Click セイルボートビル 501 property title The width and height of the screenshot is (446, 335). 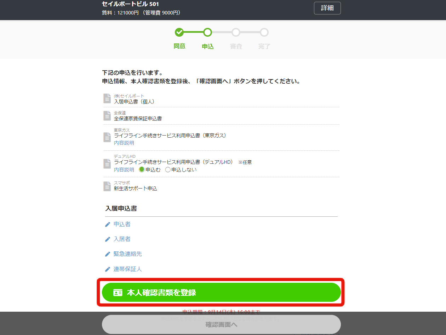click(x=130, y=4)
